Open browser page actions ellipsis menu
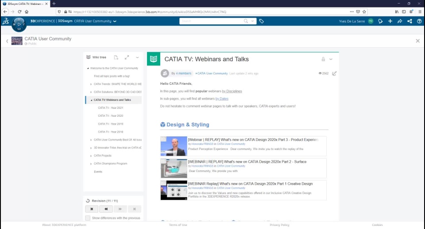The height and width of the screenshot is (229, 425). coord(352,11)
